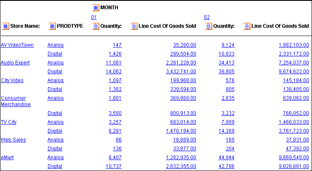Click quantity value 147
Viewport: 312px width, 171px height.
117,45
